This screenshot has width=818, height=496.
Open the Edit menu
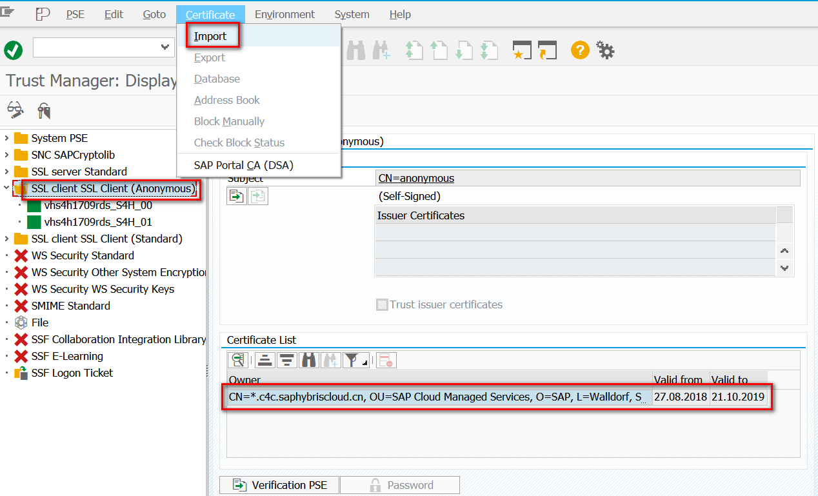tap(114, 14)
